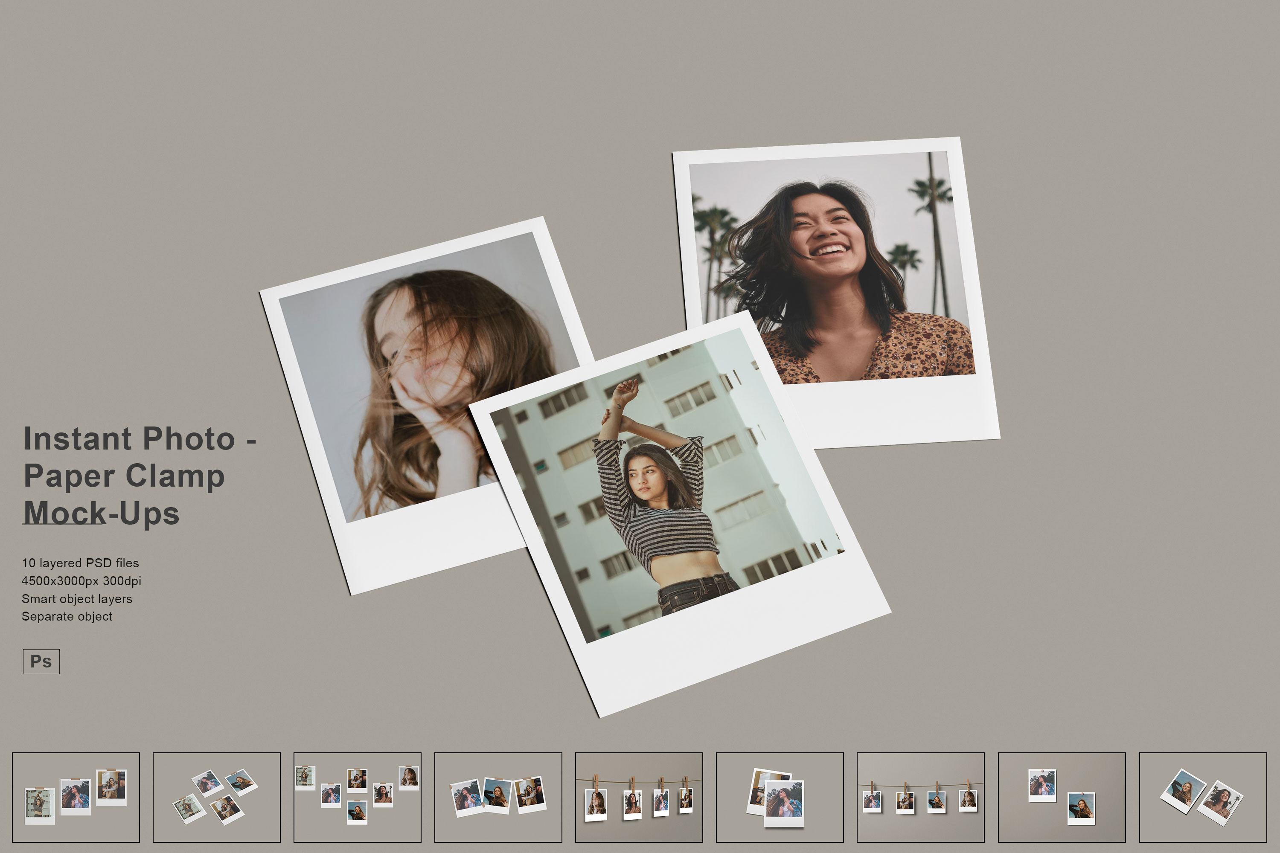Select fourth thumbnail with three overlapping photos
This screenshot has height=853, width=1280.
pos(498,797)
